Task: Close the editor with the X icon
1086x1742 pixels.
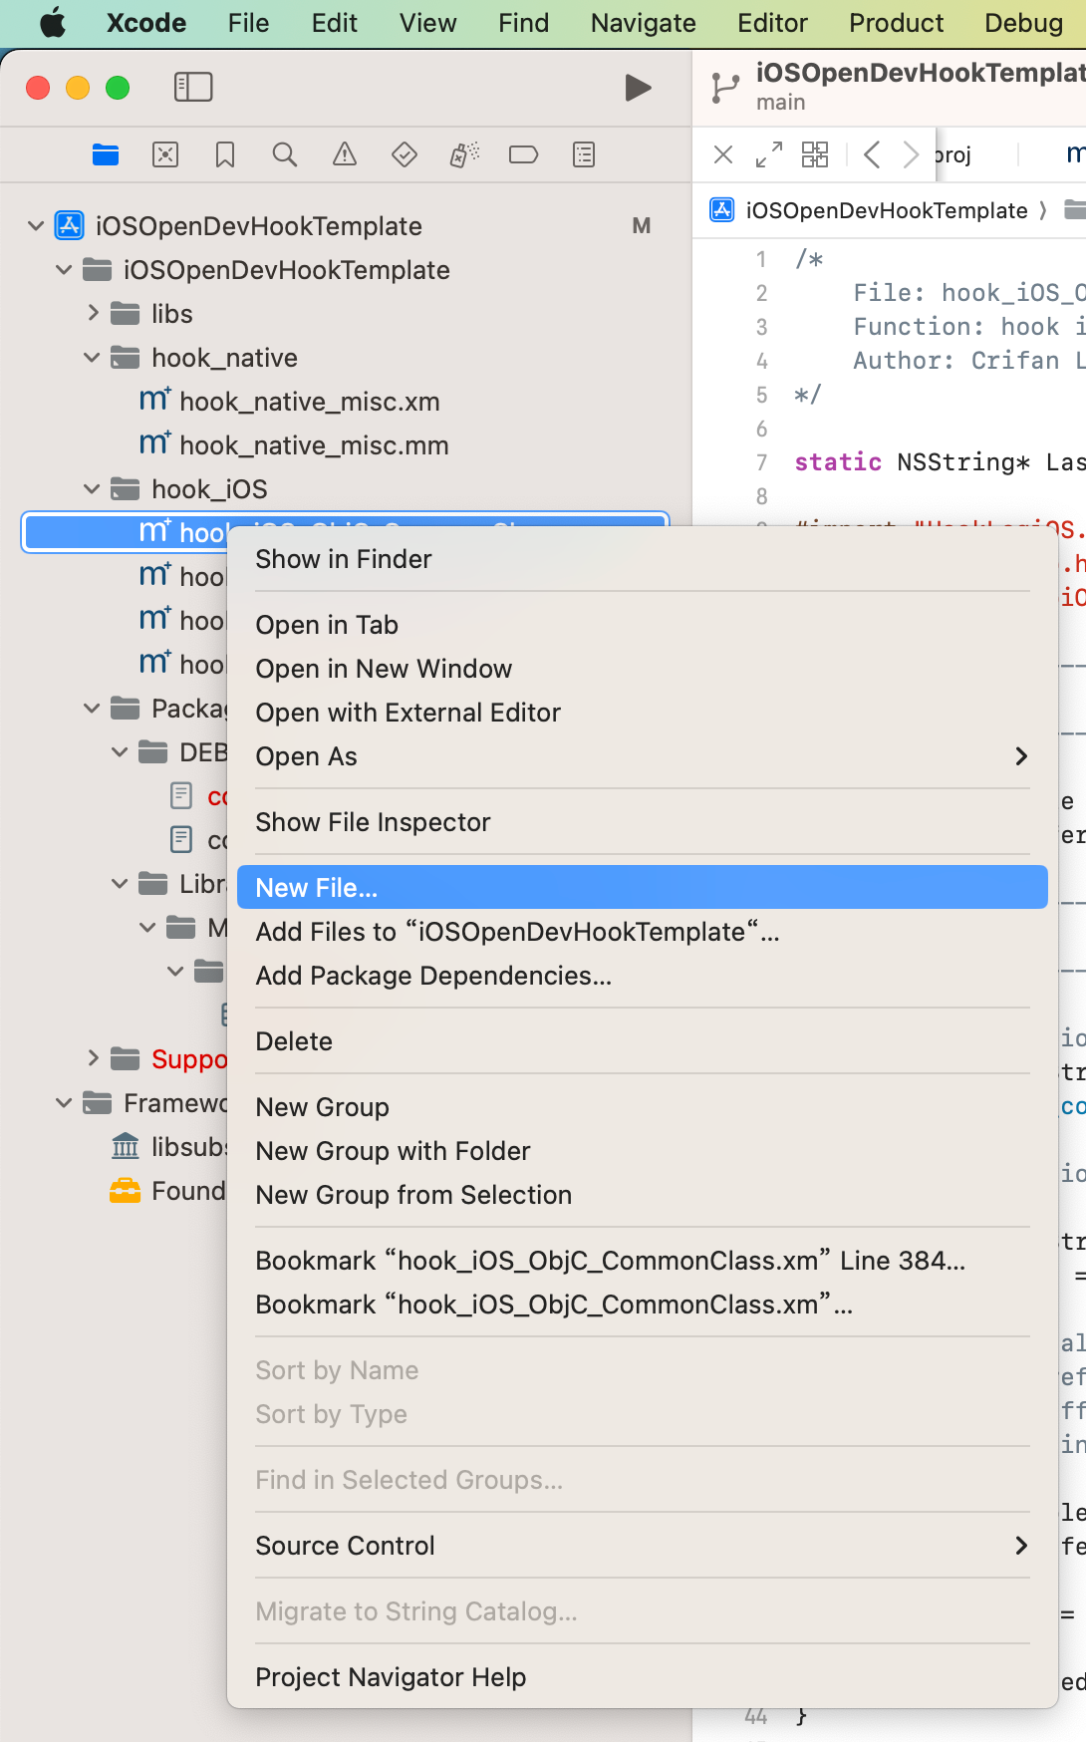Action: coord(723,154)
